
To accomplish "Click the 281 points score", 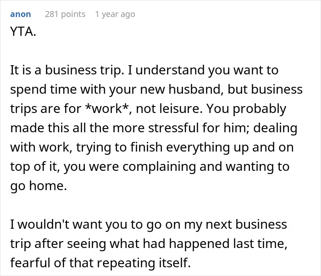I will 65,14.
